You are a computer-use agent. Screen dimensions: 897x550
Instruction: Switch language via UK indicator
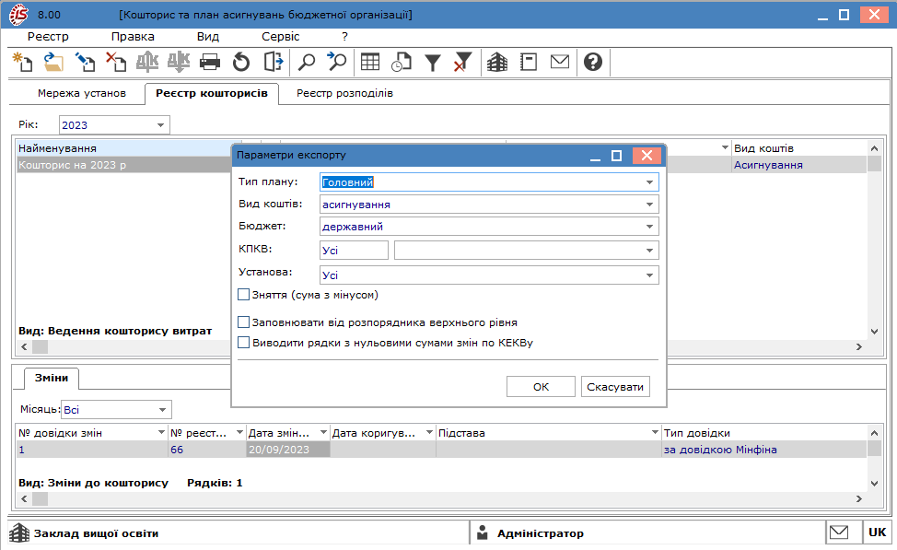[877, 532]
